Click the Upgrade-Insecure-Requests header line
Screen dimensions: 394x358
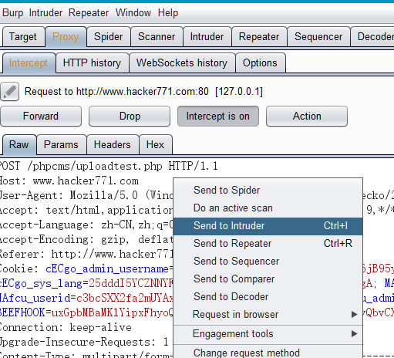click(84, 343)
